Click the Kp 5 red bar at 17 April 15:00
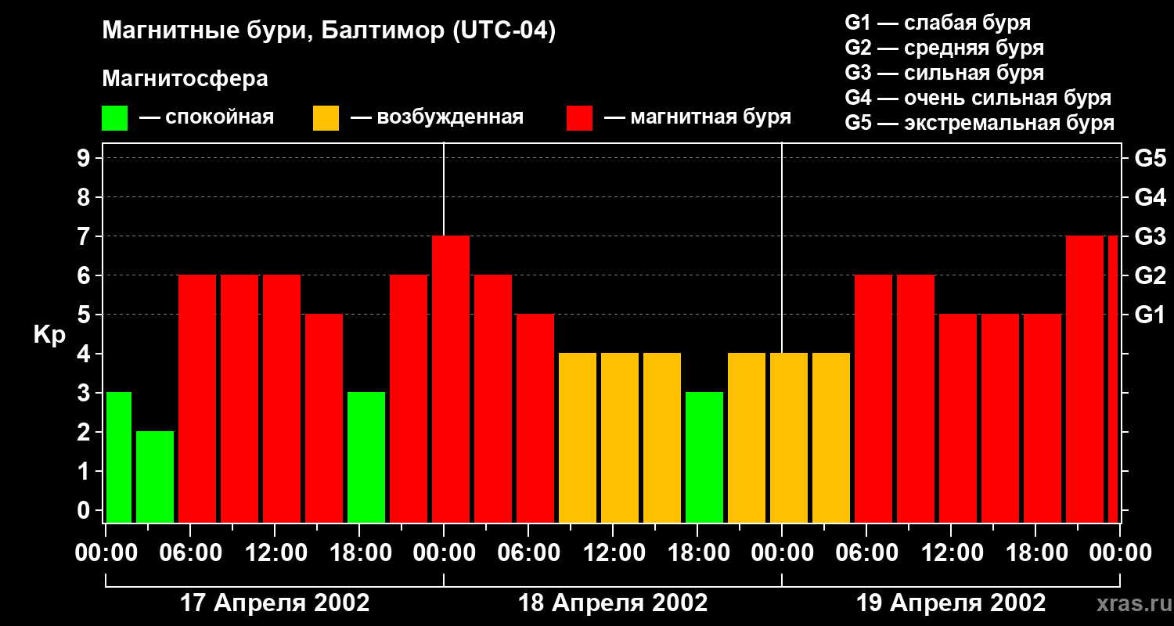The width and height of the screenshot is (1174, 626). [324, 418]
